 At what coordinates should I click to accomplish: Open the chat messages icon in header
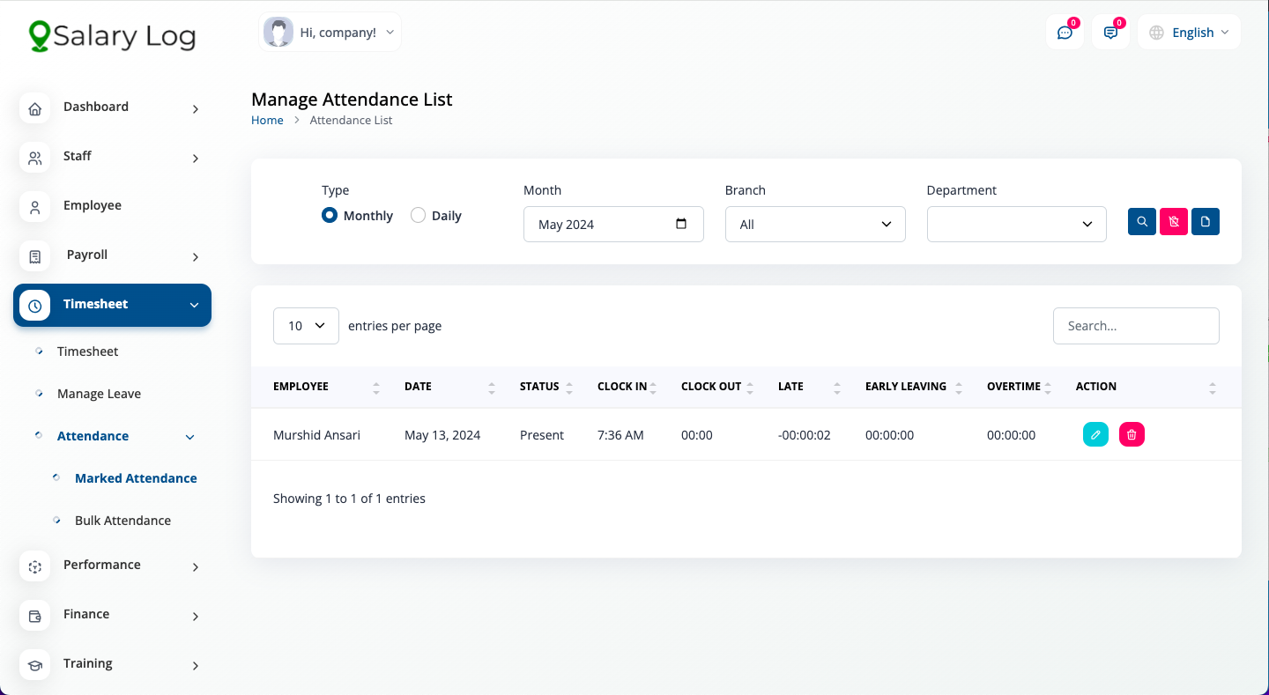coord(1065,33)
